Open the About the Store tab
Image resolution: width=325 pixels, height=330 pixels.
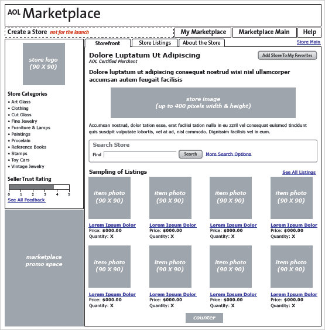pos(201,43)
